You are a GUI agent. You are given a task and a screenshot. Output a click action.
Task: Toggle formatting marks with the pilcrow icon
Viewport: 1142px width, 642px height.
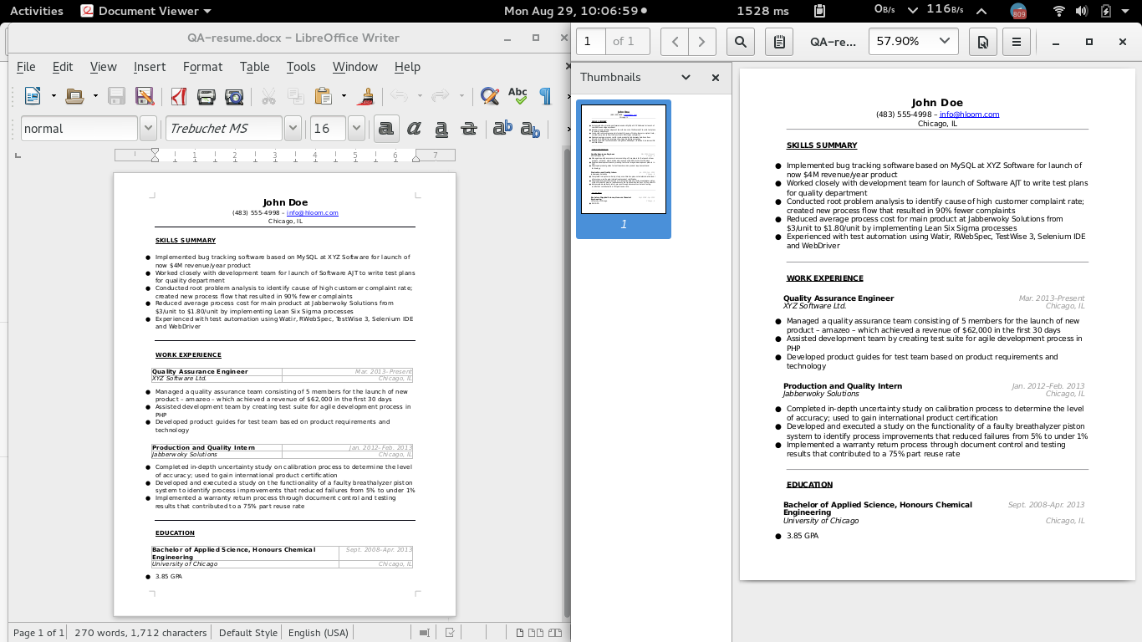pos(544,95)
